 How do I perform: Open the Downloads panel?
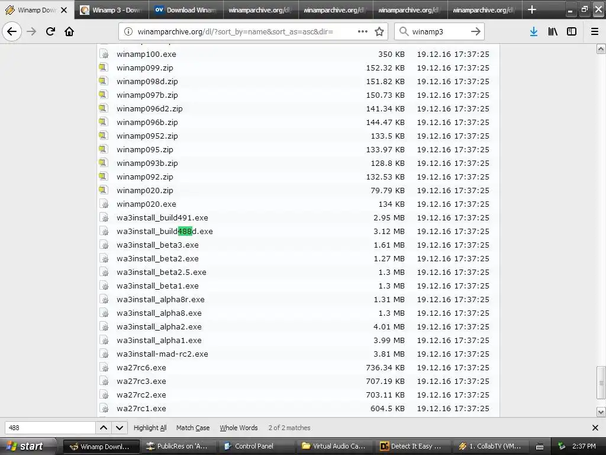pos(534,31)
